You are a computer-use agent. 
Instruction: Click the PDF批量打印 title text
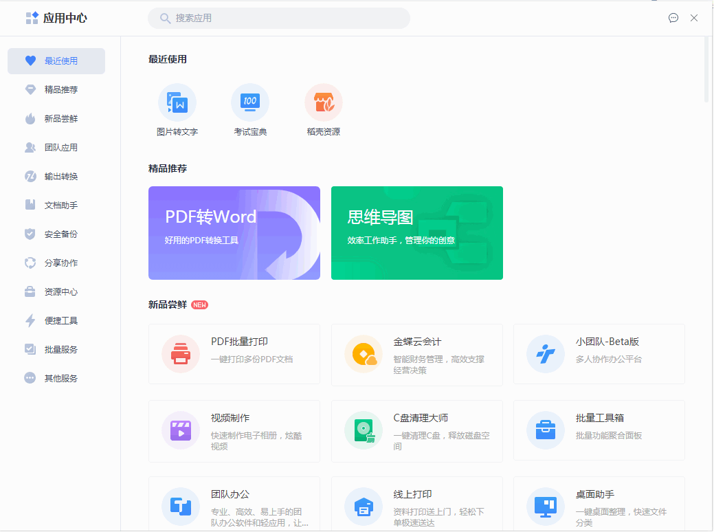click(239, 342)
